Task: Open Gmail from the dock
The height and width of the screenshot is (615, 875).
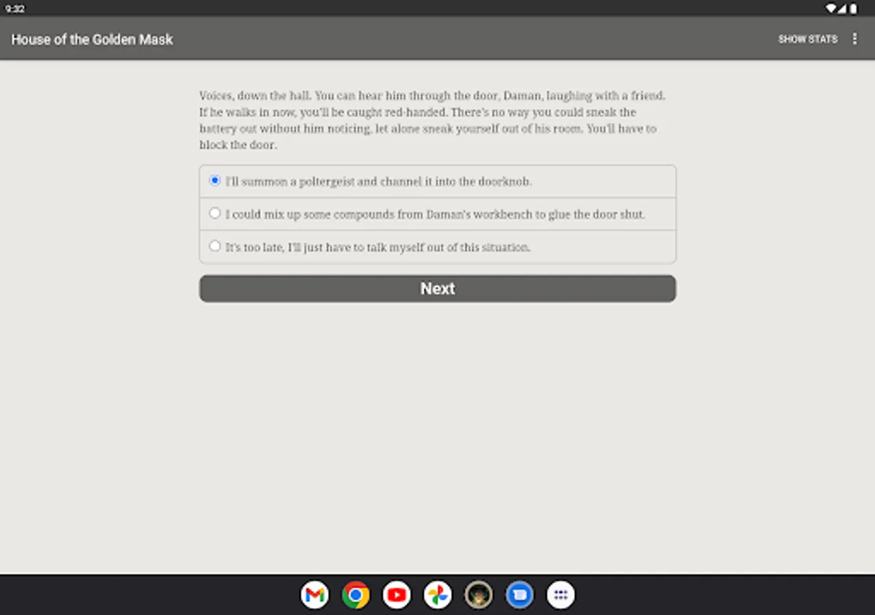Action: [314, 594]
